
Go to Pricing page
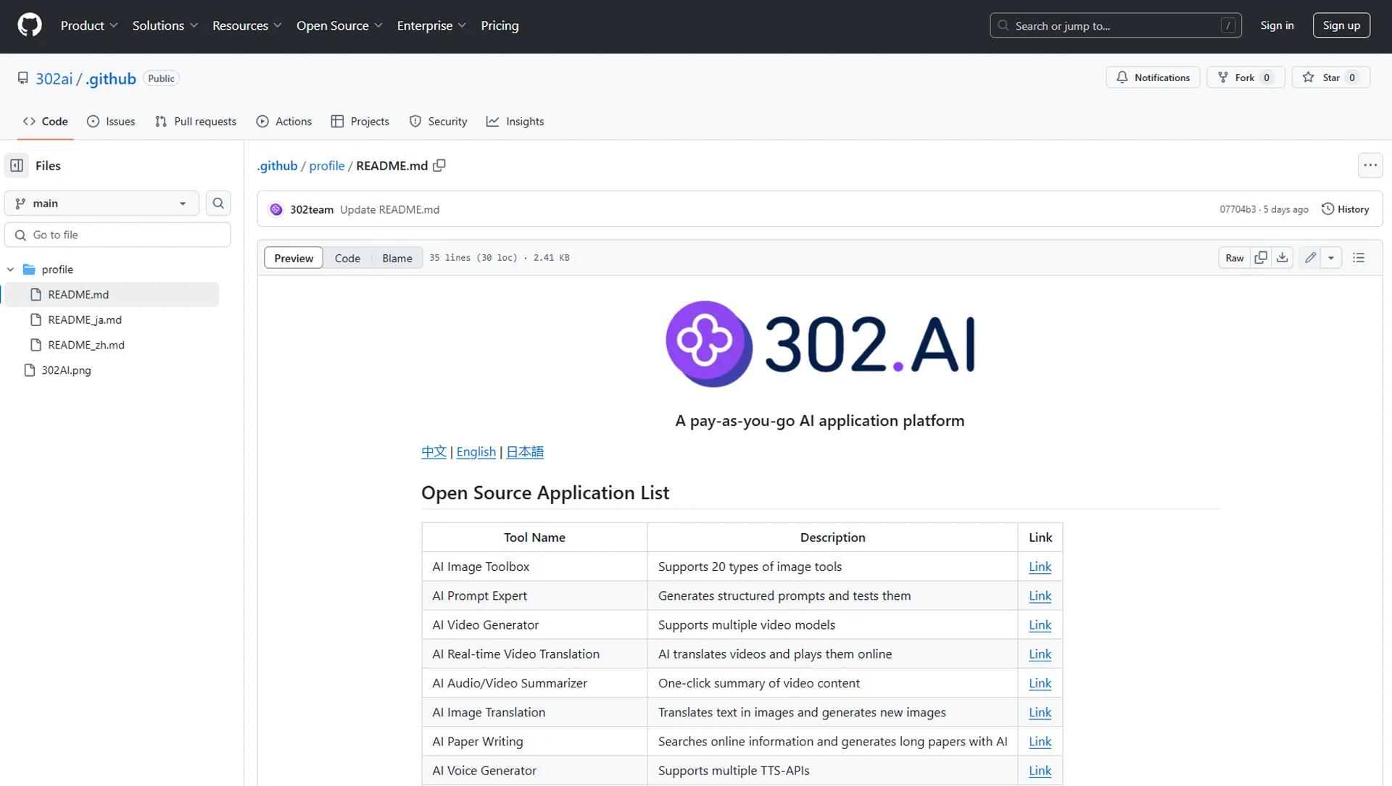click(500, 25)
